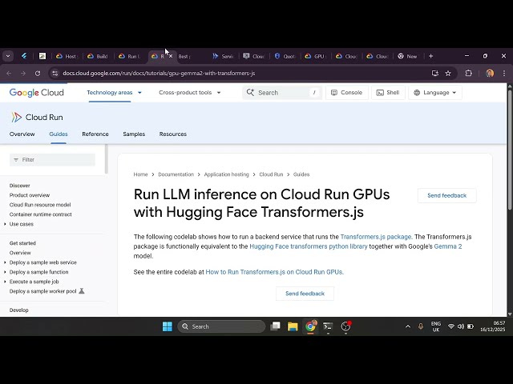View site information icon in address bar

coord(55,73)
